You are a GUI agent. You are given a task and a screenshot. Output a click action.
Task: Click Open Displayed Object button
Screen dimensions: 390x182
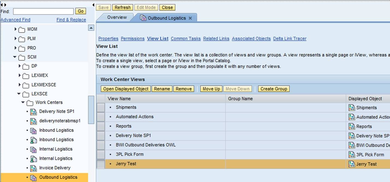click(126, 89)
